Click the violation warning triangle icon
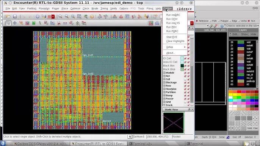 [121, 16]
